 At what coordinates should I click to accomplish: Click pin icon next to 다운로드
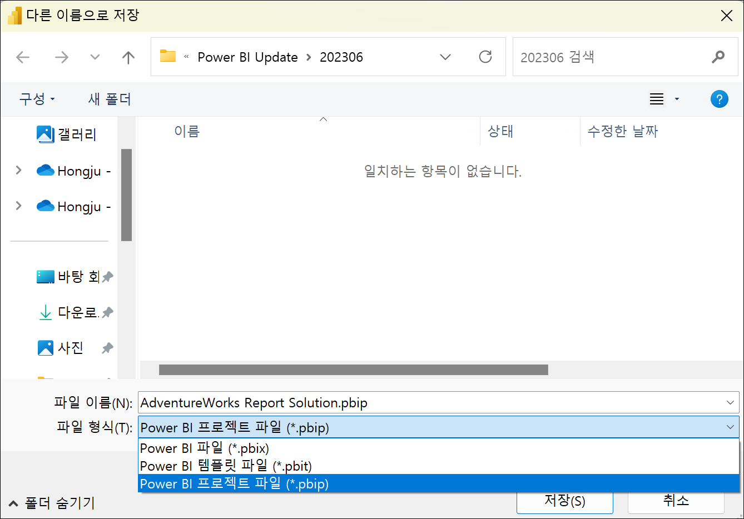[x=108, y=312]
